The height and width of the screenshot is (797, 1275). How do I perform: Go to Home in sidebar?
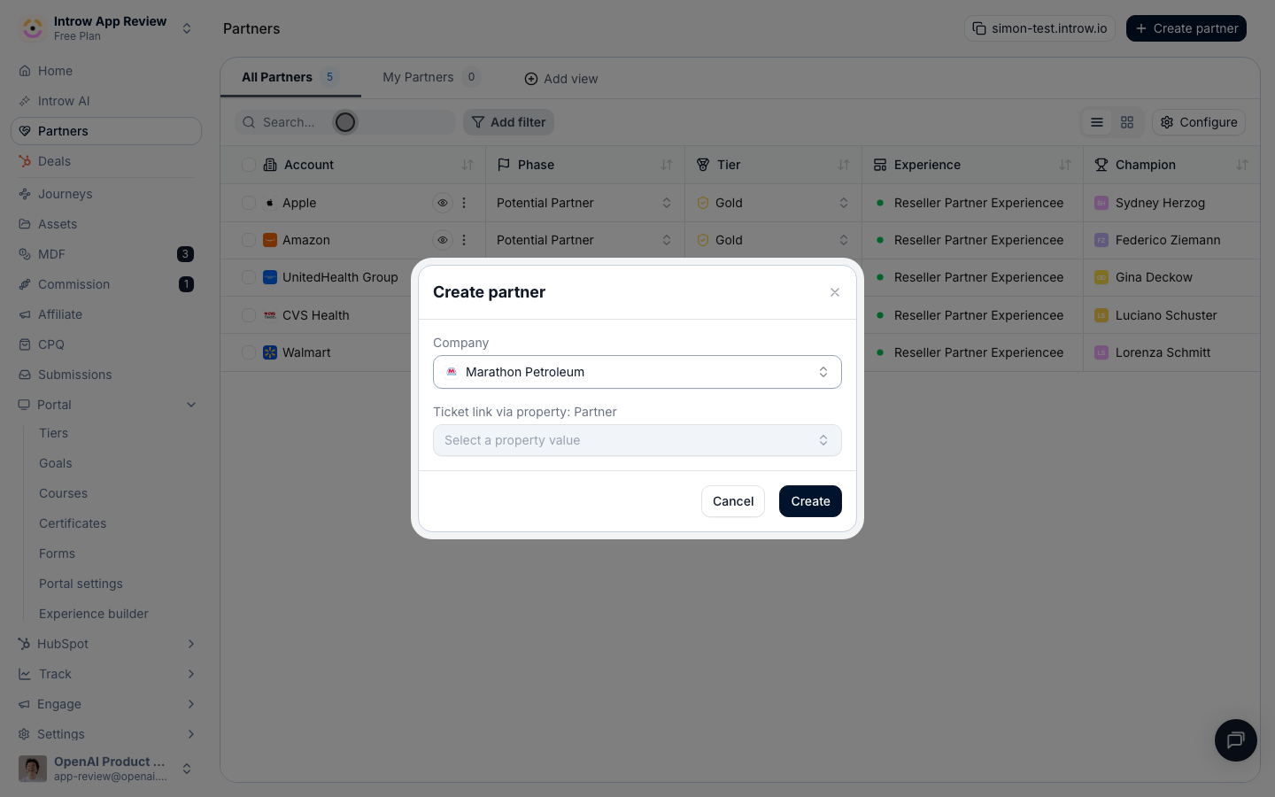tap(106, 71)
